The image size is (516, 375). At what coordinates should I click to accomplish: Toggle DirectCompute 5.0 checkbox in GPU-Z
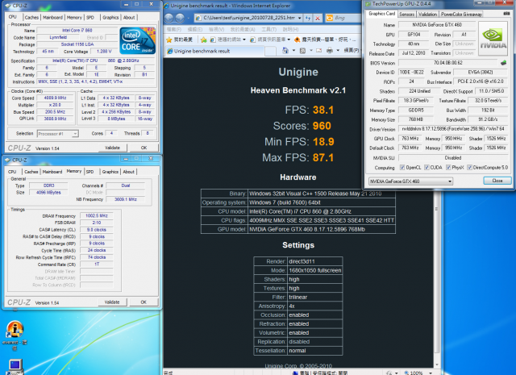click(x=469, y=167)
